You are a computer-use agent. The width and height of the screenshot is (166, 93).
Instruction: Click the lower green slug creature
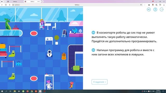pyautogui.click(x=12, y=76)
